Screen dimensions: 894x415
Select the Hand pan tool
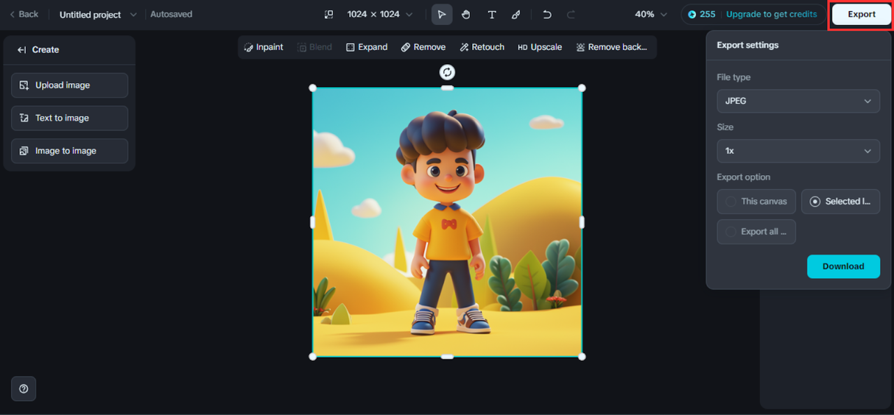tap(466, 14)
